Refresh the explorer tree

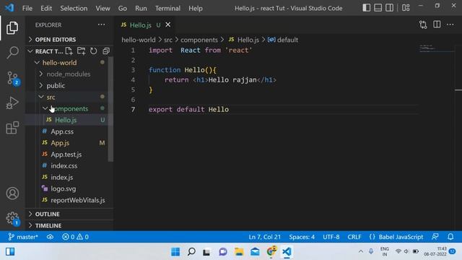(93, 51)
